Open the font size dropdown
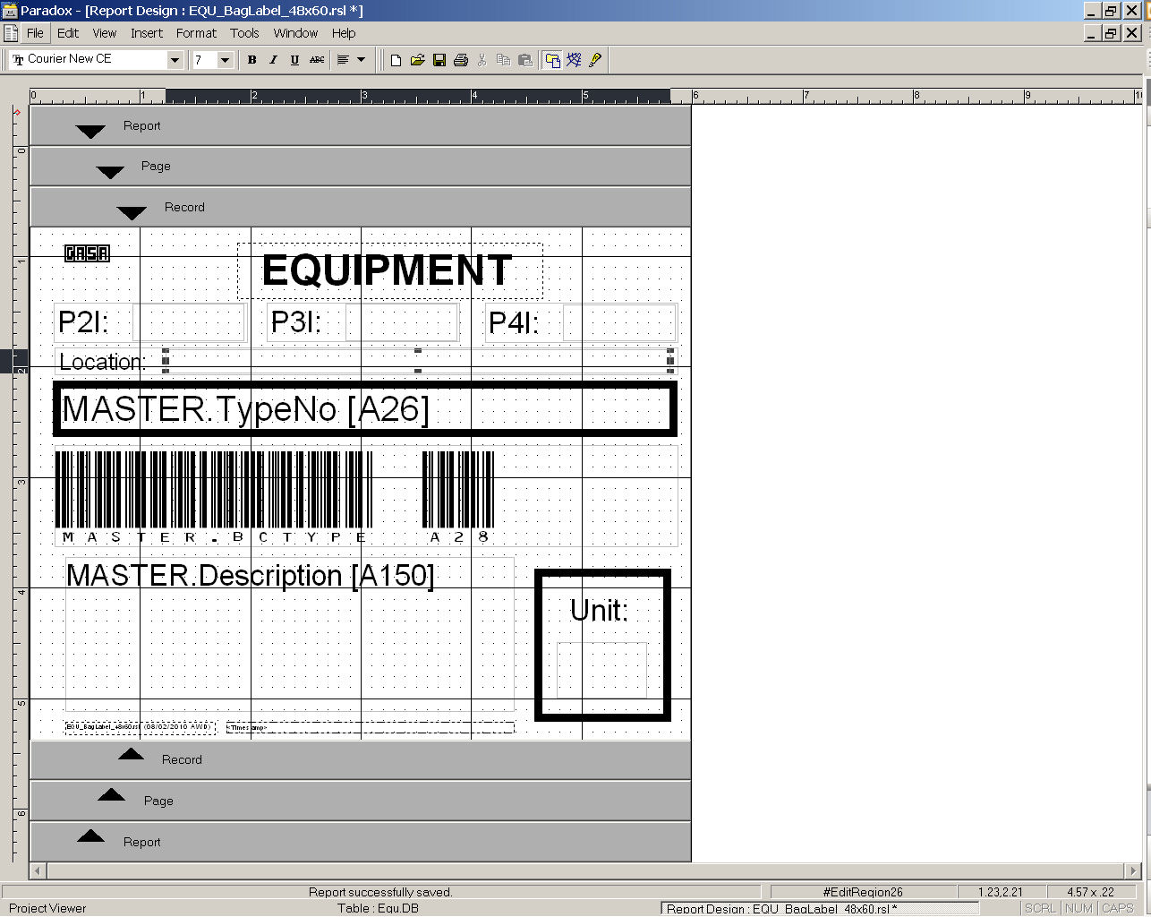The image size is (1151, 917). [226, 60]
